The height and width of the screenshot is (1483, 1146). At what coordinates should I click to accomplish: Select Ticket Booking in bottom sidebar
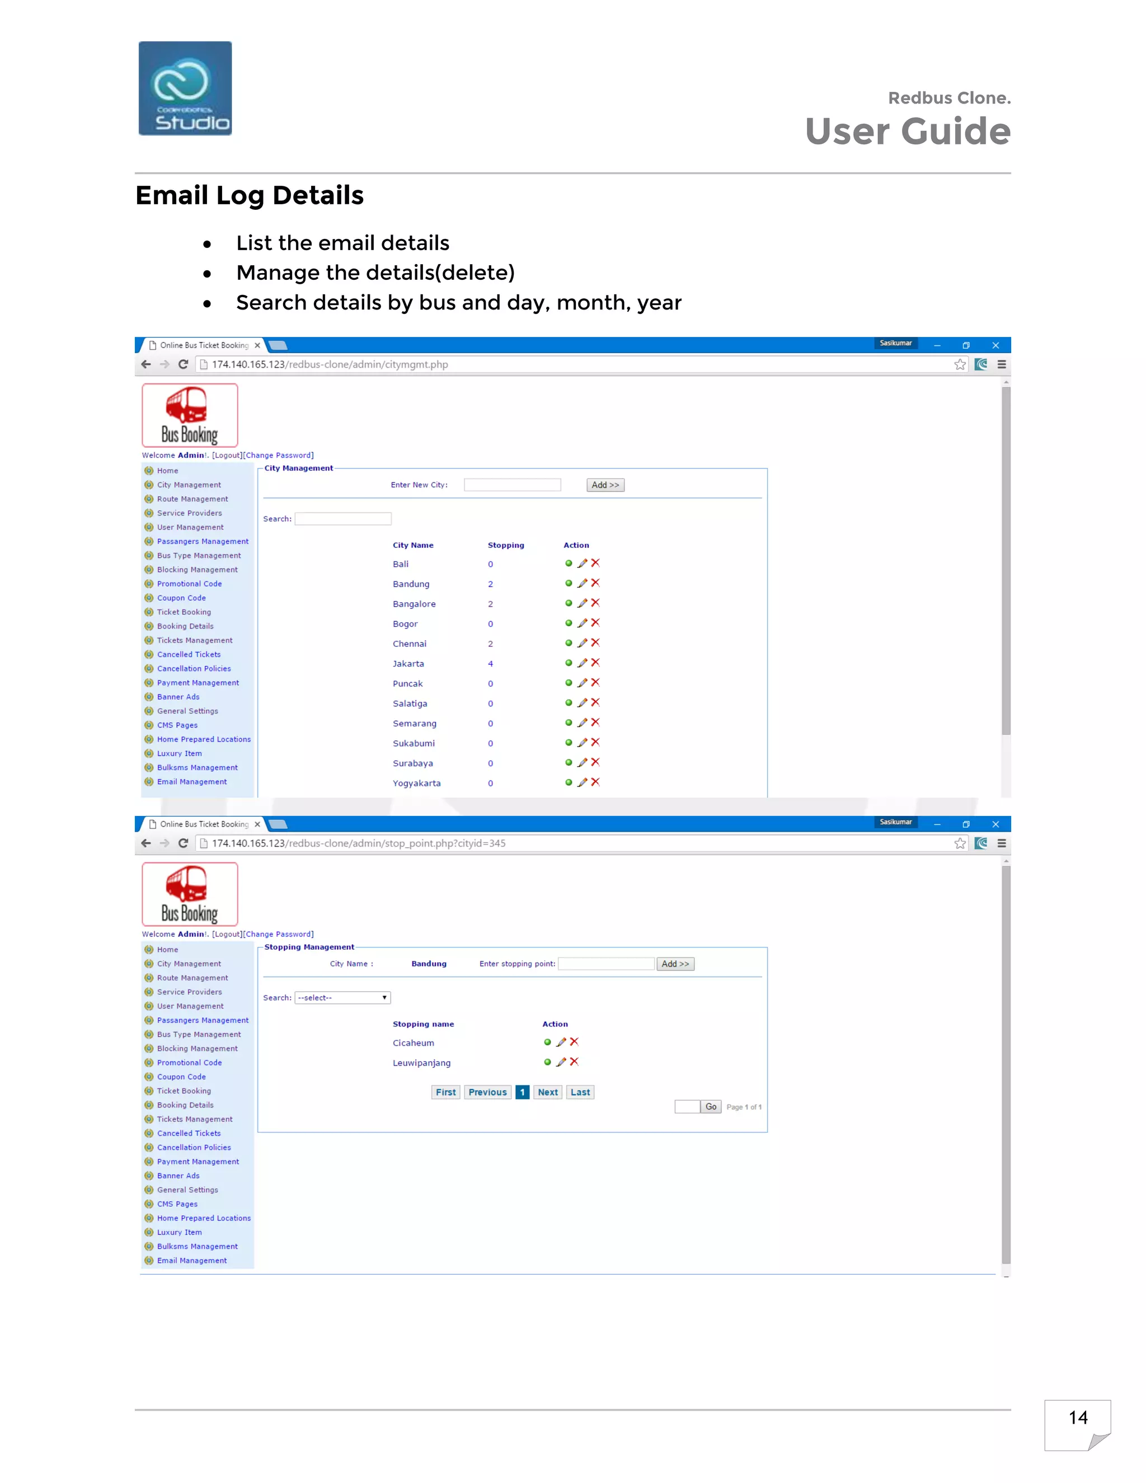tap(184, 1091)
